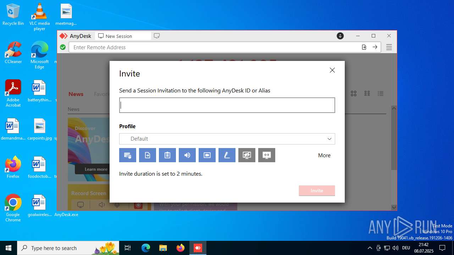Open the Windows Start menu
This screenshot has width=454, height=255.
pos(9,248)
